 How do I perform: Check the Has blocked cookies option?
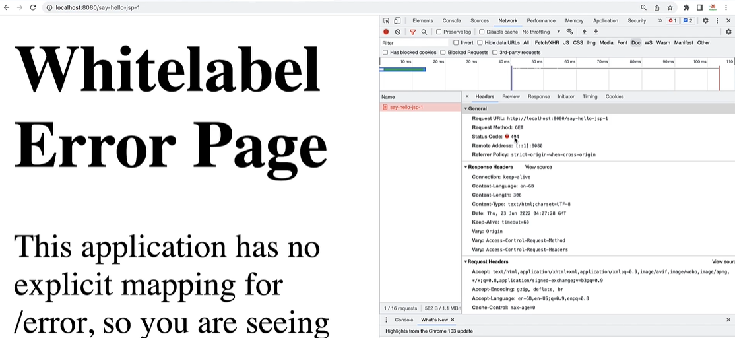click(x=385, y=53)
